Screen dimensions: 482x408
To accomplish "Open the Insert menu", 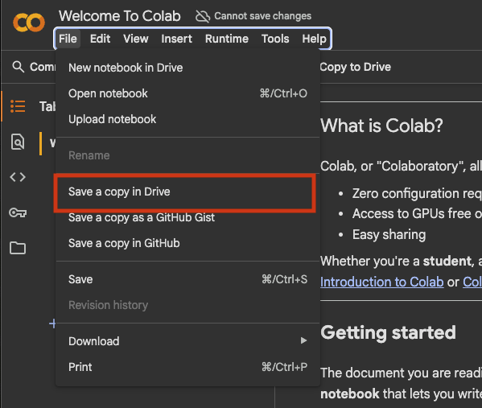I will 176,39.
